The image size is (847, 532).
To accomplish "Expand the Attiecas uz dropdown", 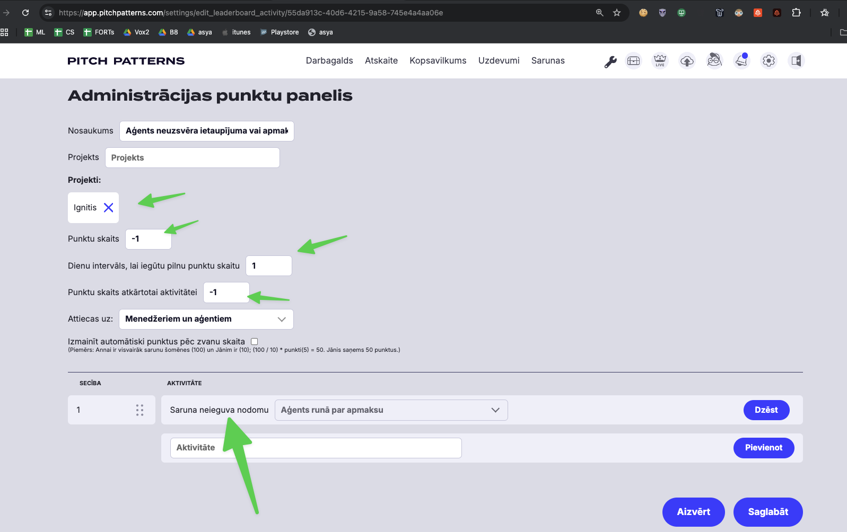I will pos(206,319).
